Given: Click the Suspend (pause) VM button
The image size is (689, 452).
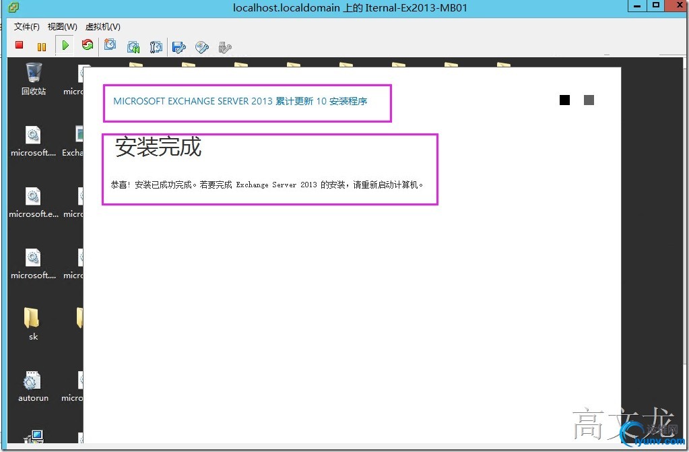Looking at the screenshot, I should point(42,46).
